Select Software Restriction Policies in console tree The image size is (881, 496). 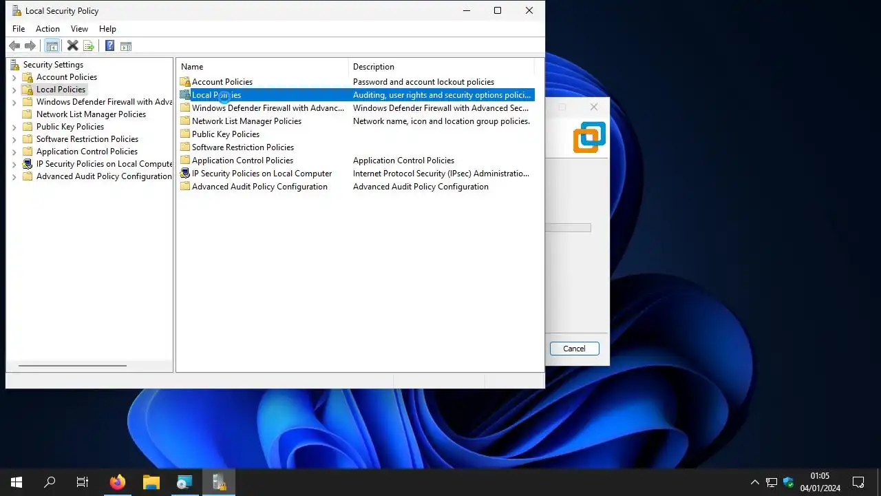pos(87,139)
